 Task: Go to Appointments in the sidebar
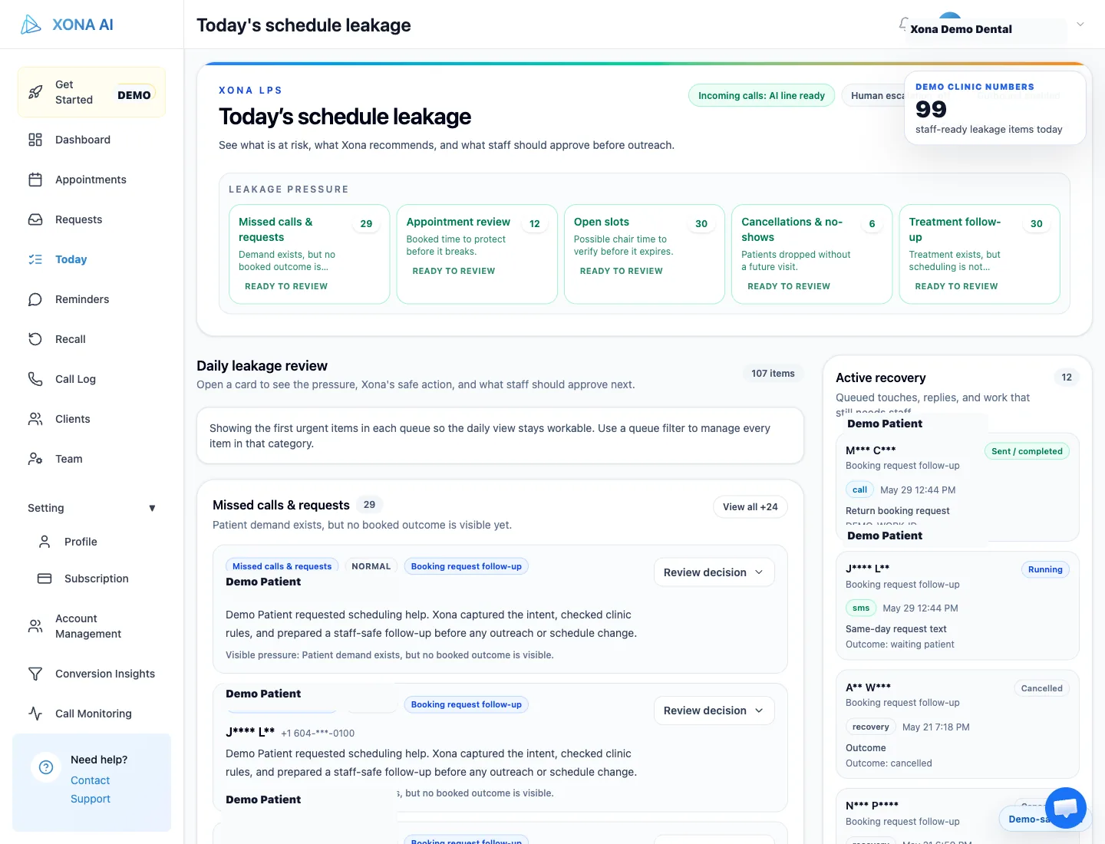tap(91, 180)
